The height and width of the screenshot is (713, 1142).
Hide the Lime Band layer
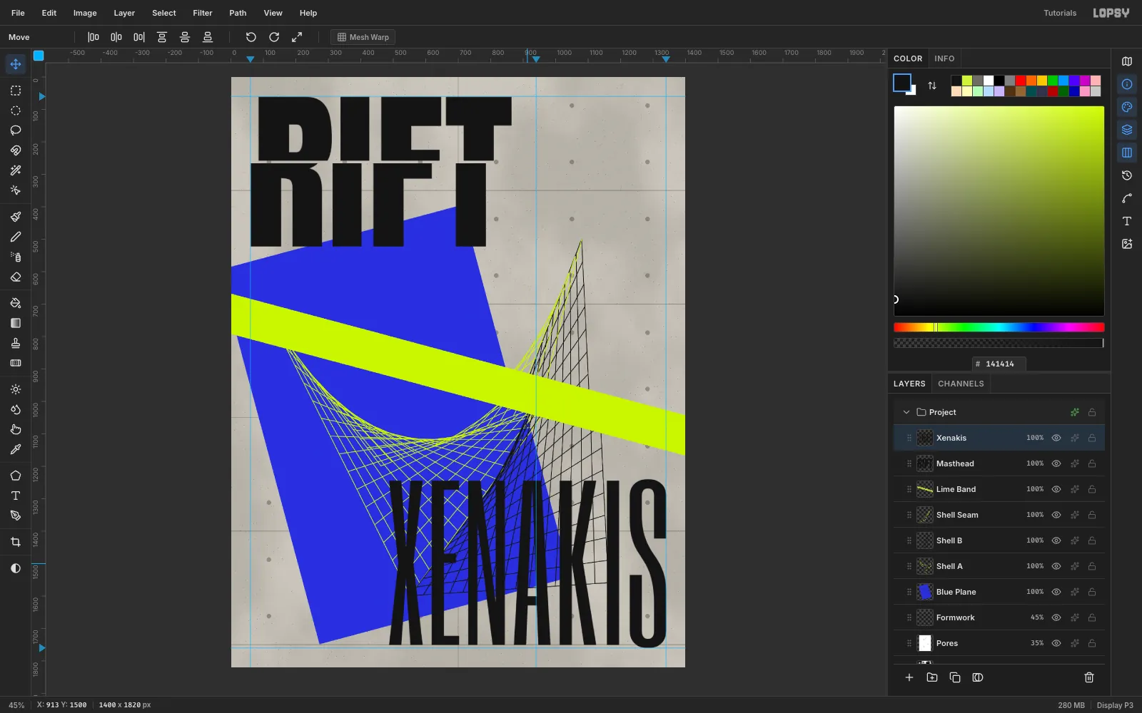[1056, 489]
